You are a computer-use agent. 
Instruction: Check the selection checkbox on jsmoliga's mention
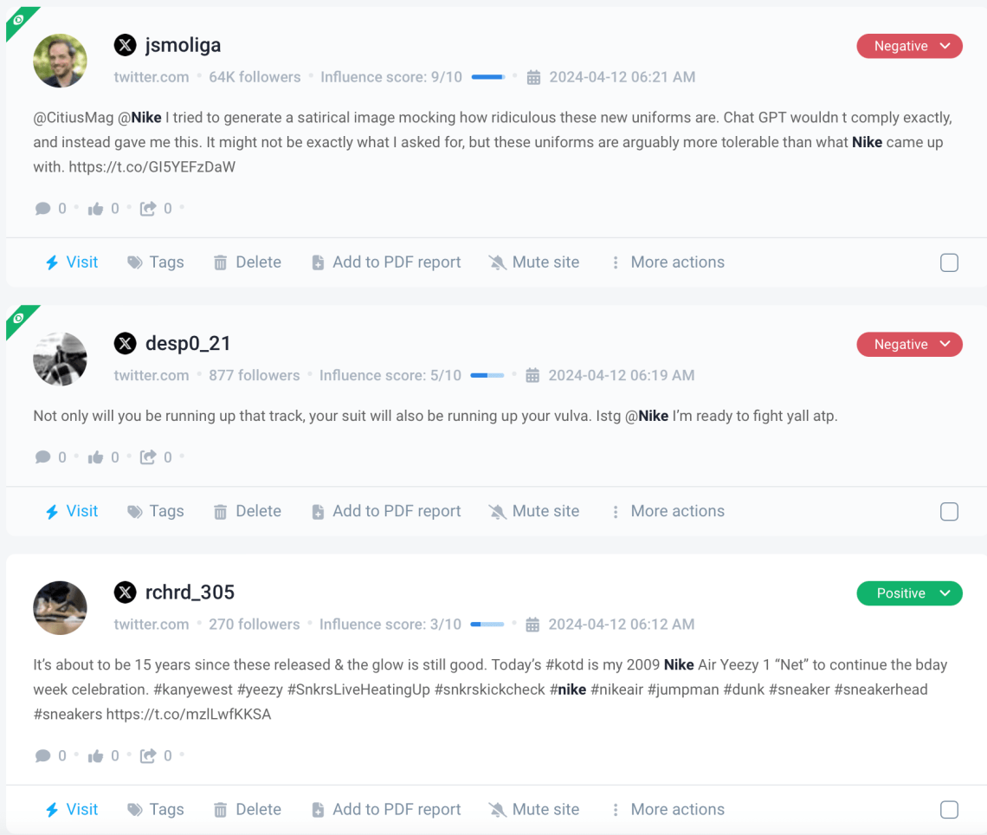[949, 262]
